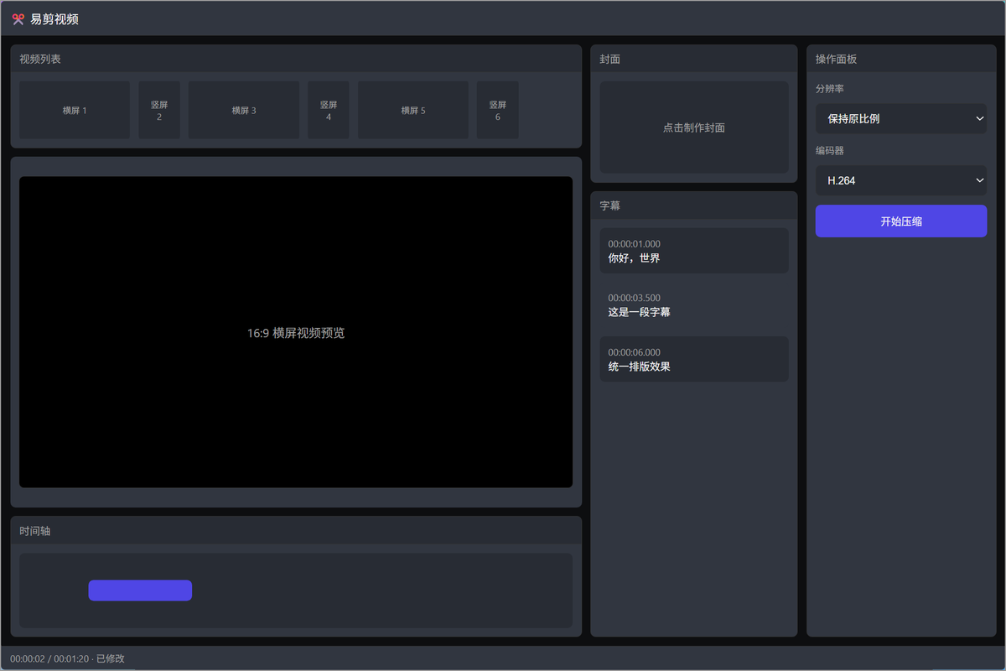1006x671 pixels.
Task: Click the 操作面板 panel header
Action: (901, 59)
